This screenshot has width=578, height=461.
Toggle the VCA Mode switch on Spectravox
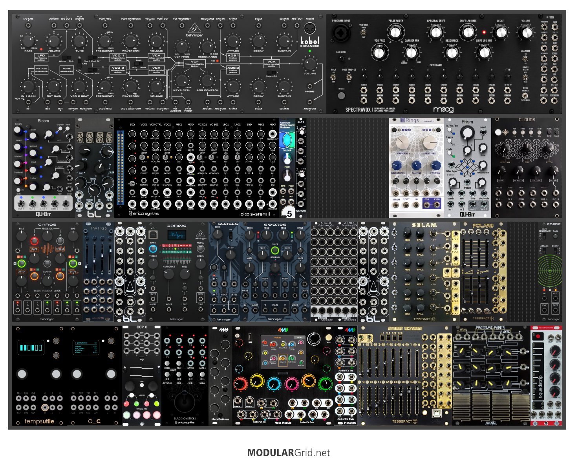(x=525, y=58)
